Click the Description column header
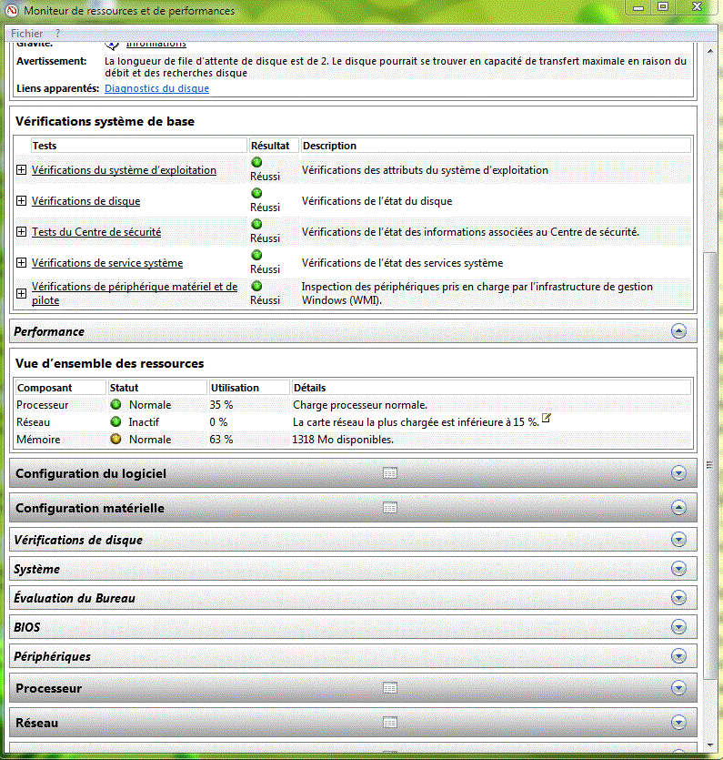Screen dimensions: 723x760 [496, 146]
